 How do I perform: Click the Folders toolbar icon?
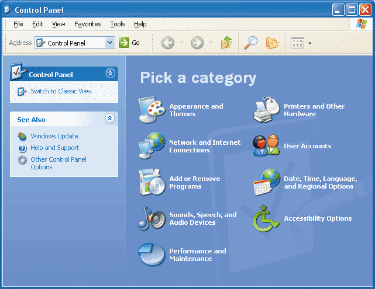coord(272,43)
